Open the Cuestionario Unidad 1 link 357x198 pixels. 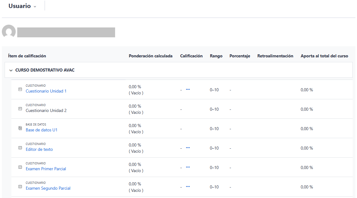tap(46, 91)
